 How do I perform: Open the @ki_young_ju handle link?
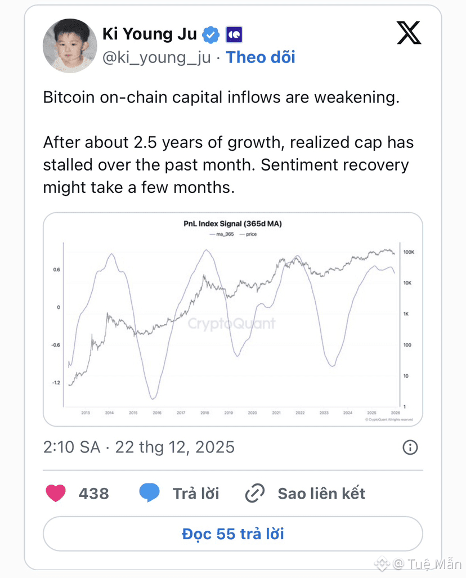coord(156,57)
